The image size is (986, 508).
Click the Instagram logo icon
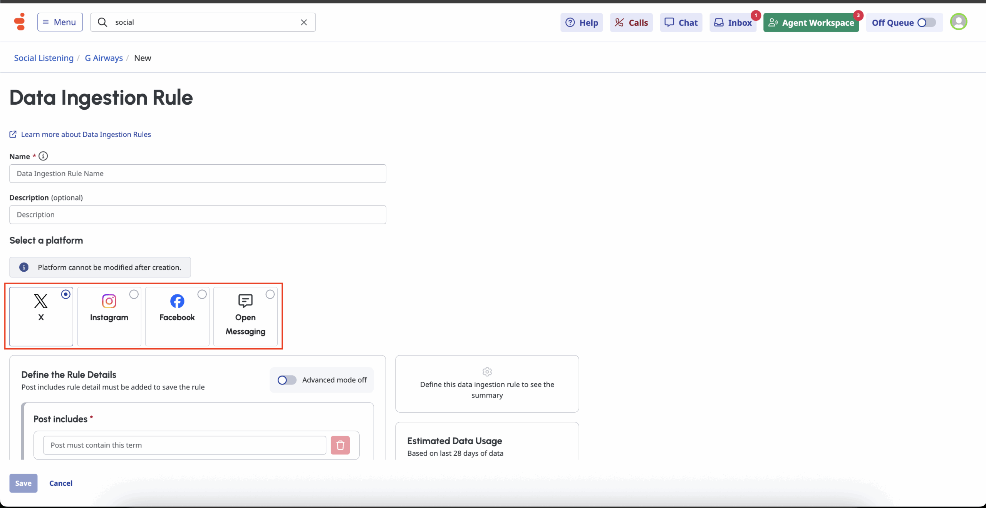(109, 301)
